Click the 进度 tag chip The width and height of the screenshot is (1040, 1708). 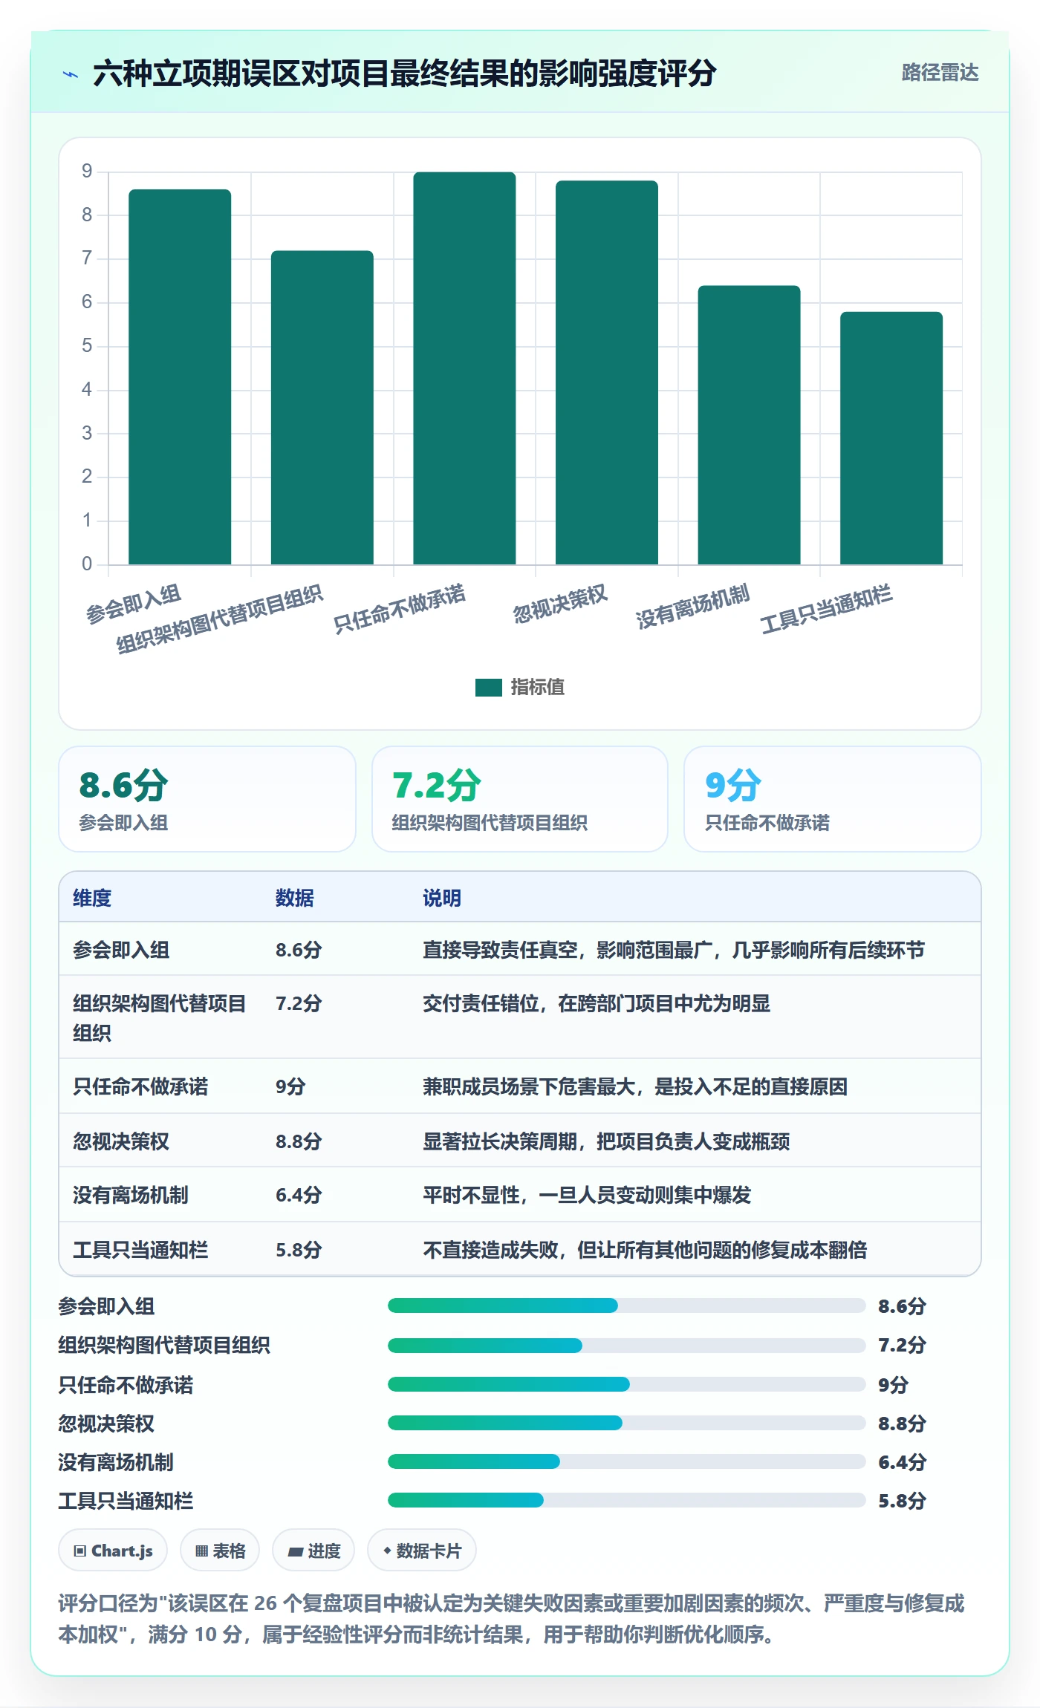coord(313,1551)
